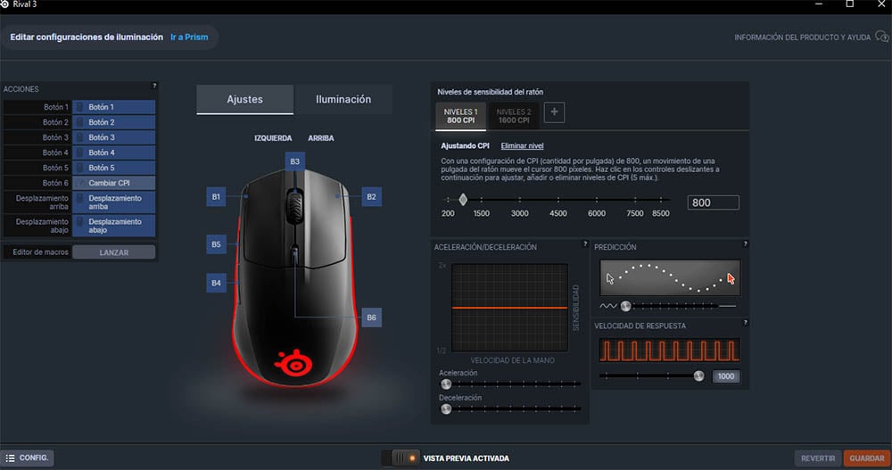
Task: Open help for Velocidad de respuesta
Action: point(745,323)
